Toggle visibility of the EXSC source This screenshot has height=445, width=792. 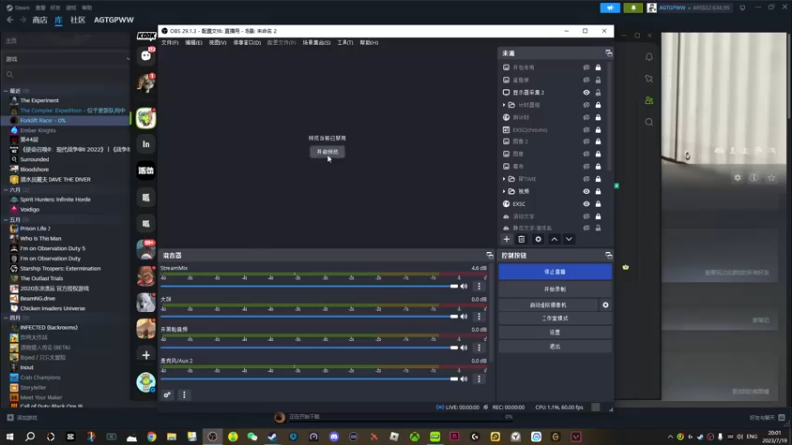click(586, 204)
